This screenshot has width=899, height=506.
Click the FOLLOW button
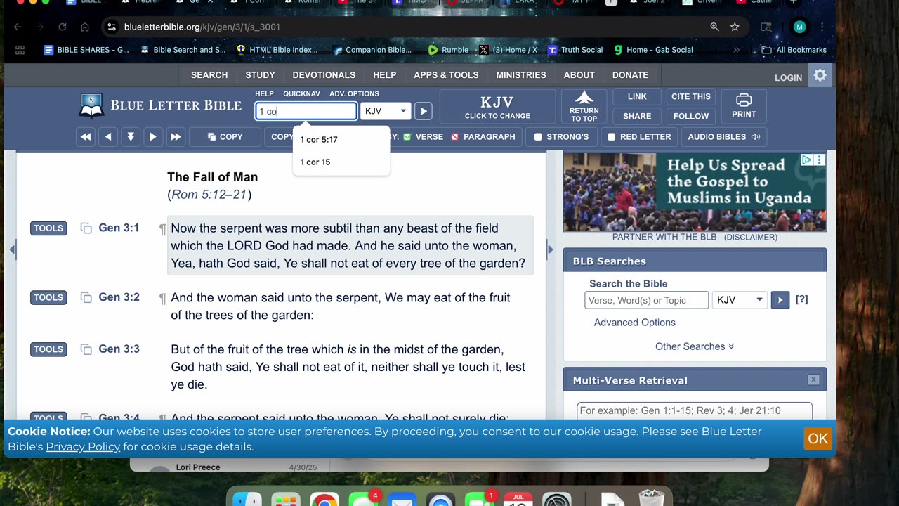coord(691,117)
